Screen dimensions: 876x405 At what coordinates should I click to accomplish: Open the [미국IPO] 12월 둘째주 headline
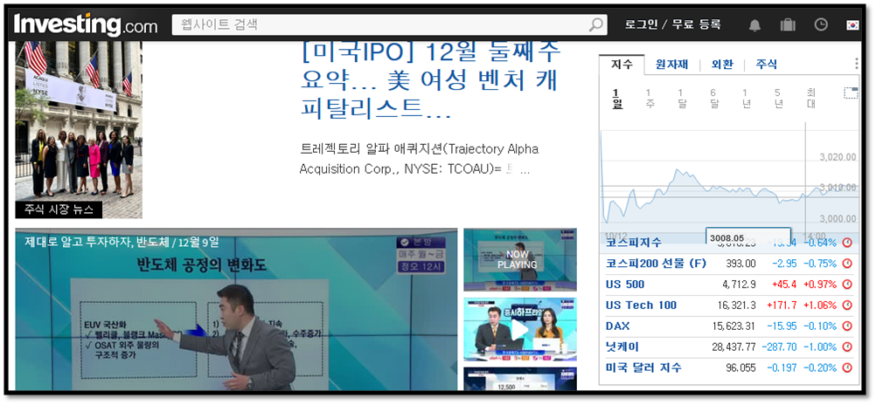(x=430, y=80)
